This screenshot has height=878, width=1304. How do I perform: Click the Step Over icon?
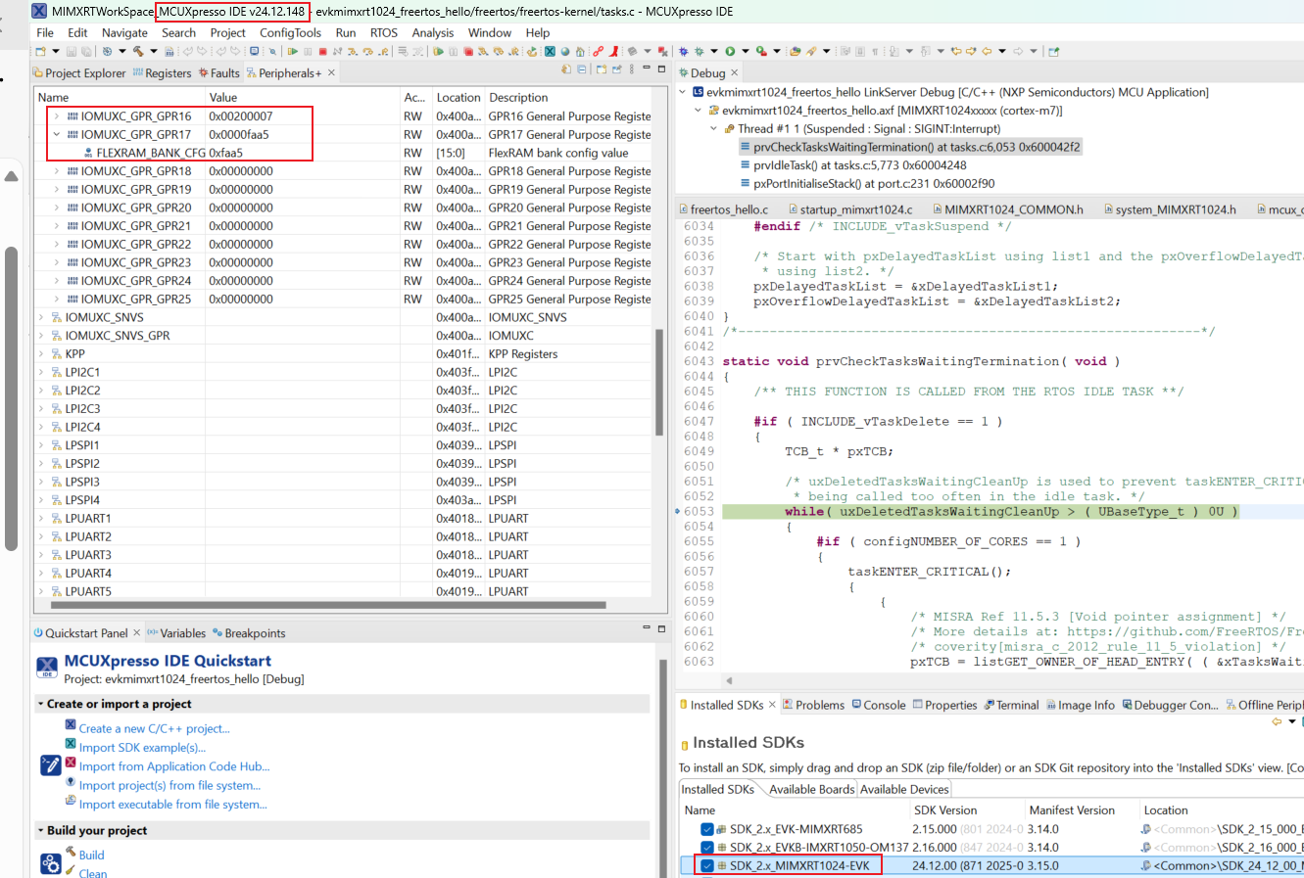[367, 50]
